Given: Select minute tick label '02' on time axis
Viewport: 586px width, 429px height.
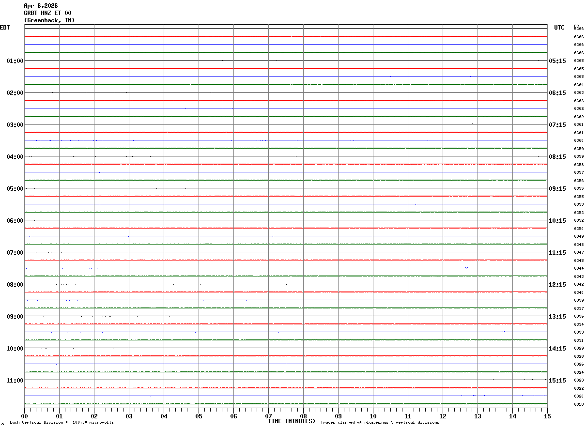Looking at the screenshot, I should coord(94,416).
